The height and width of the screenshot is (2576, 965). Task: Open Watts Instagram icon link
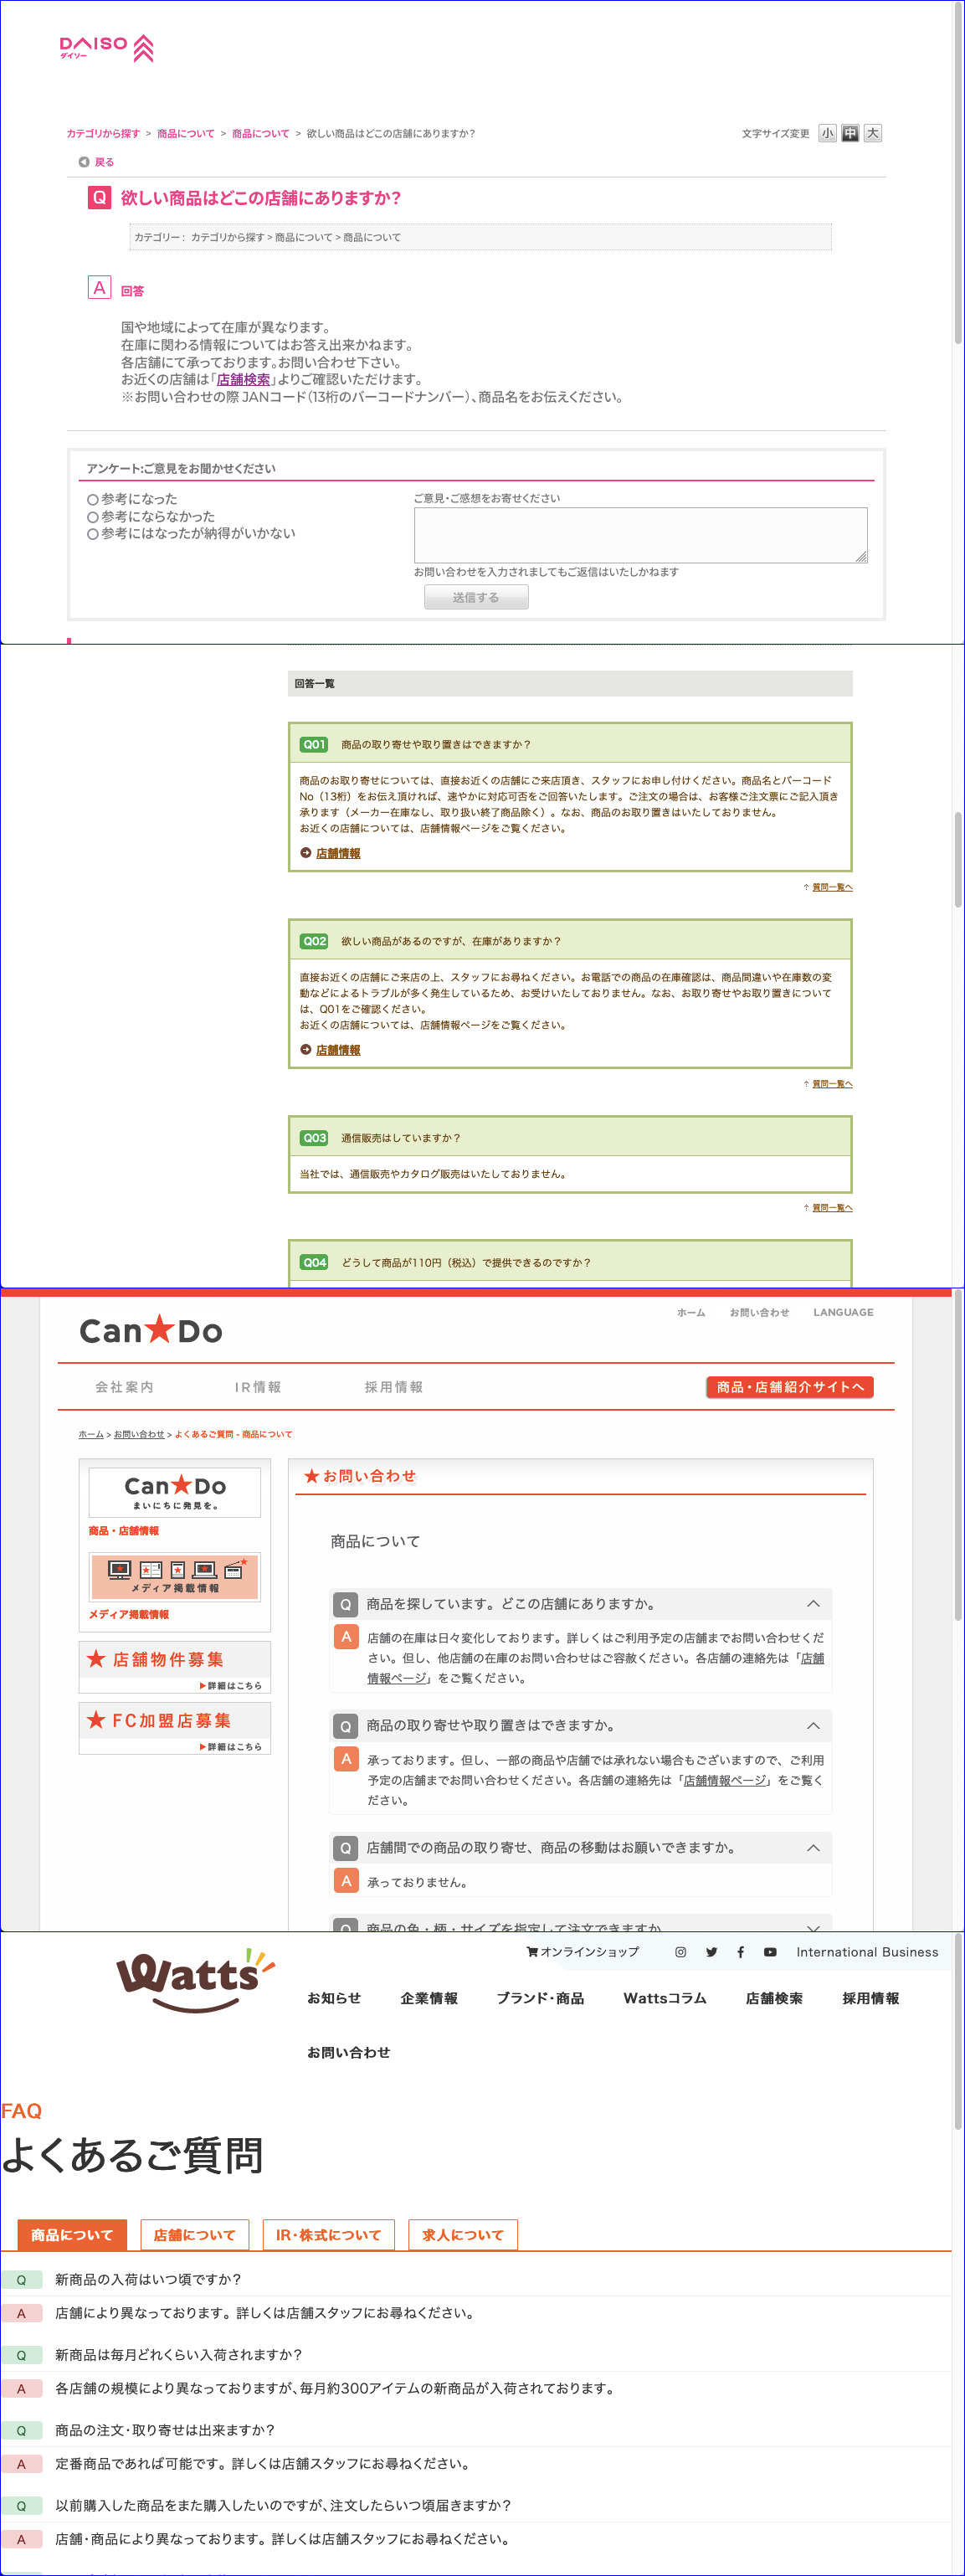[680, 1951]
